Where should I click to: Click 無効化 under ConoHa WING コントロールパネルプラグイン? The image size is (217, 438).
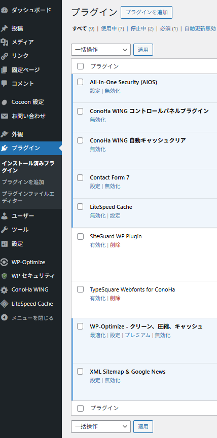point(98,120)
